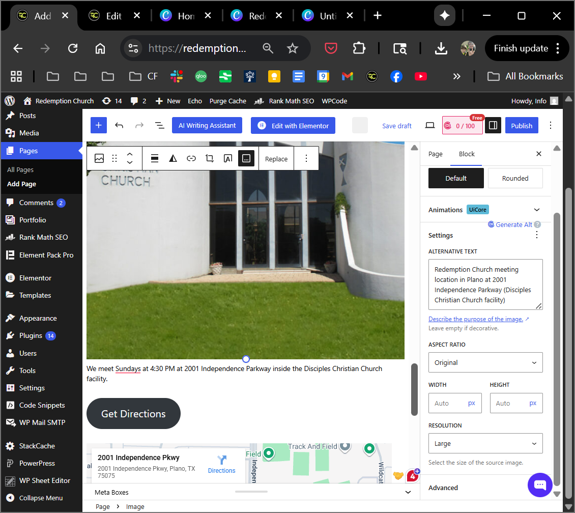This screenshot has height=513, width=575.
Task: Click the Alternative Text field
Action: [x=485, y=284]
